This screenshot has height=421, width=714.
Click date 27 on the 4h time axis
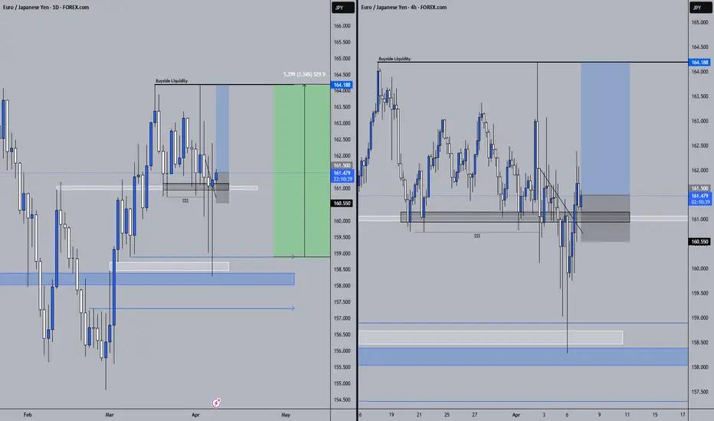pos(474,415)
